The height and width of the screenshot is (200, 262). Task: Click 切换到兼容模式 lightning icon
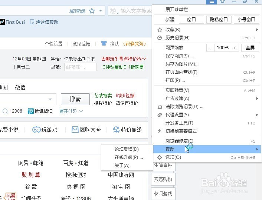(160, 131)
